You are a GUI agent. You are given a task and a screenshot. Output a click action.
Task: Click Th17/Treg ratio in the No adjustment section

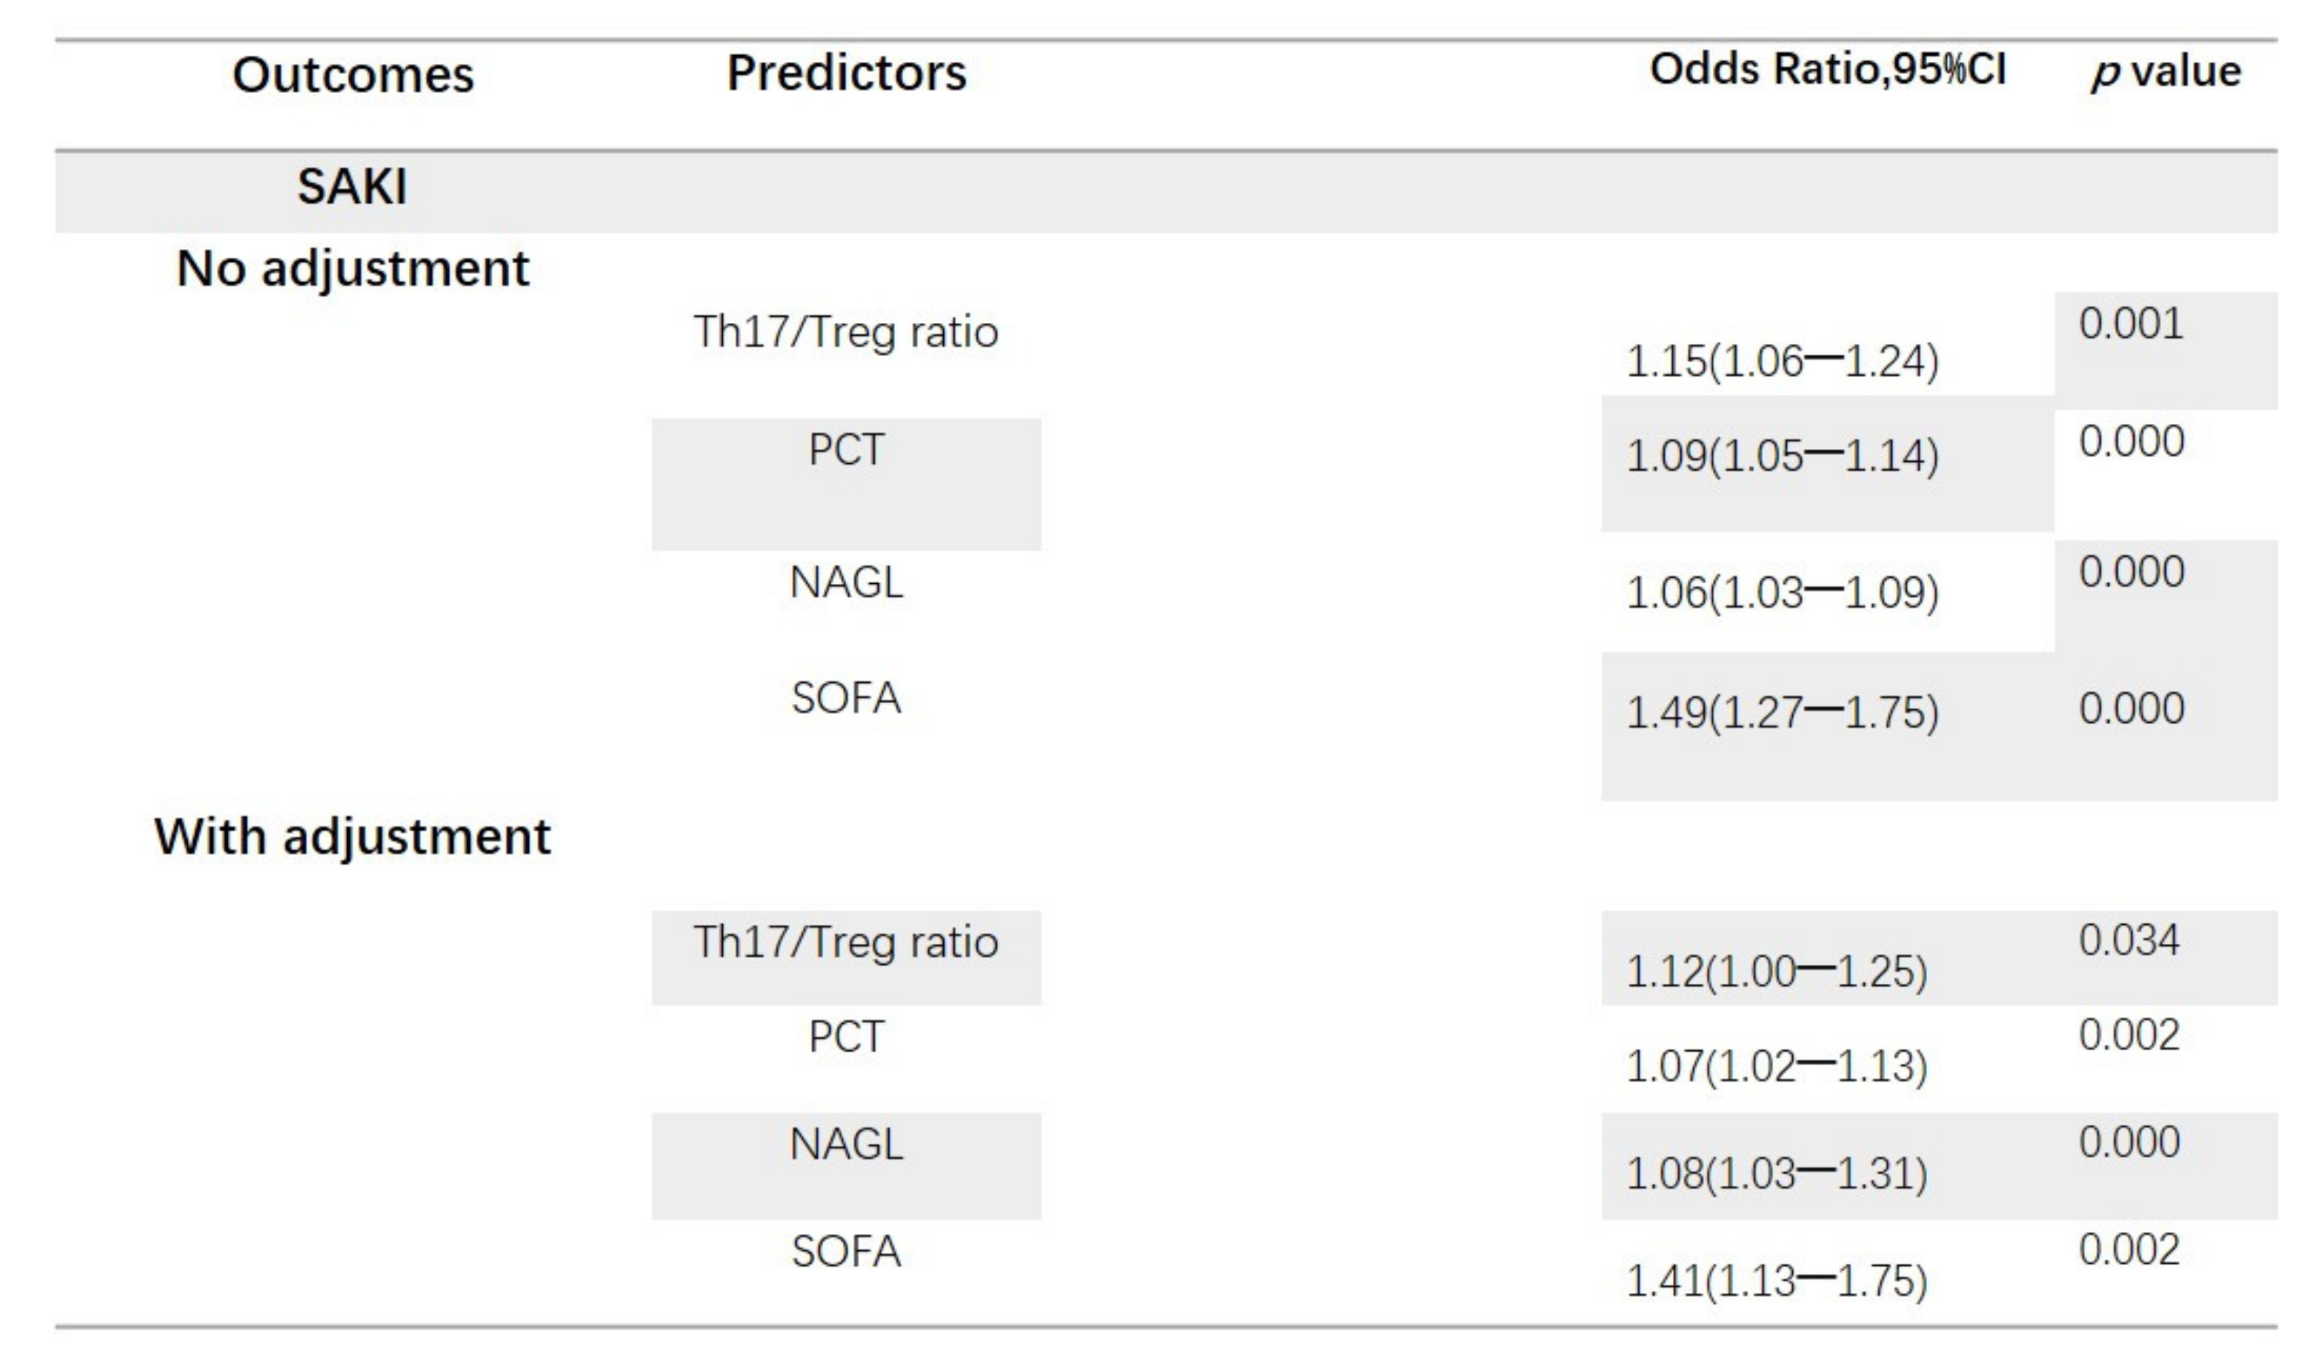tap(845, 331)
